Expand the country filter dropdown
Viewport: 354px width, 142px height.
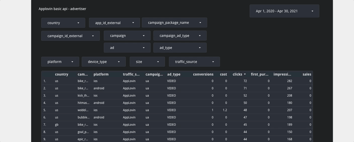coord(63,23)
